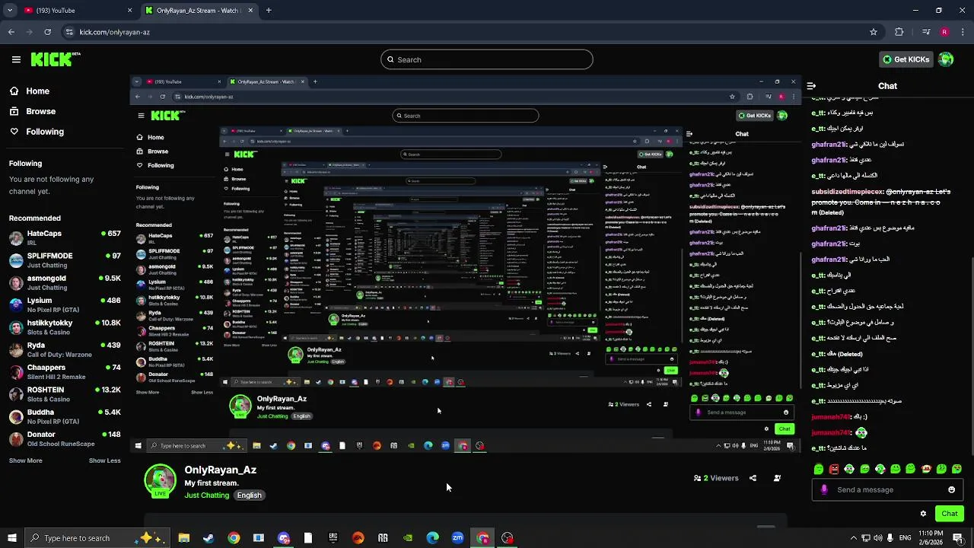The width and height of the screenshot is (974, 548).
Task: Expand hidden system tray icons chevron
Action: [853, 538]
